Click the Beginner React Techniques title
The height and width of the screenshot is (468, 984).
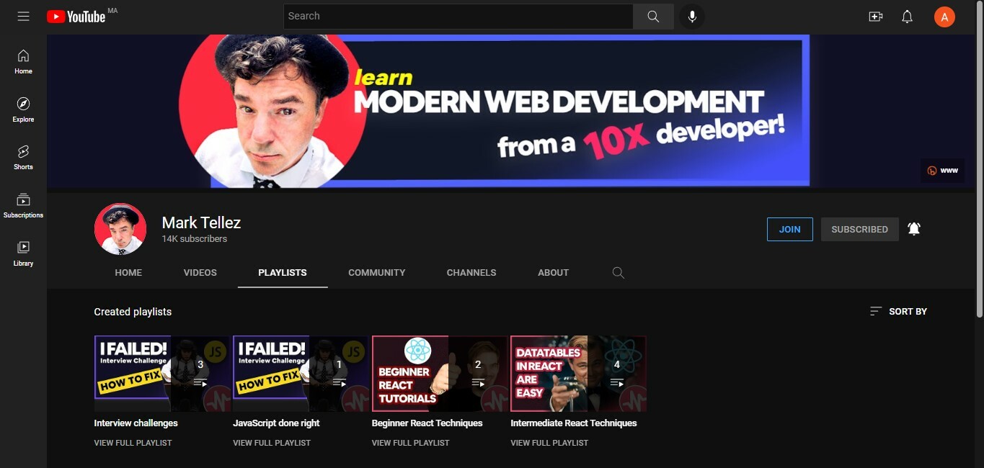pyautogui.click(x=427, y=423)
